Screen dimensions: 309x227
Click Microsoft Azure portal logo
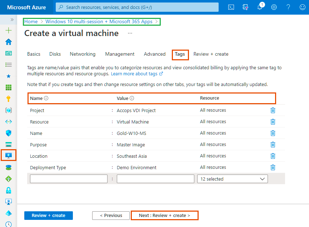click(x=26, y=7)
